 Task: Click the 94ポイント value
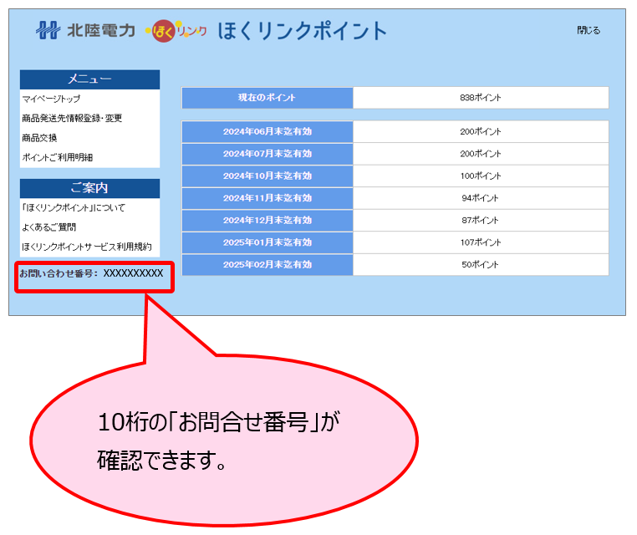click(x=480, y=198)
